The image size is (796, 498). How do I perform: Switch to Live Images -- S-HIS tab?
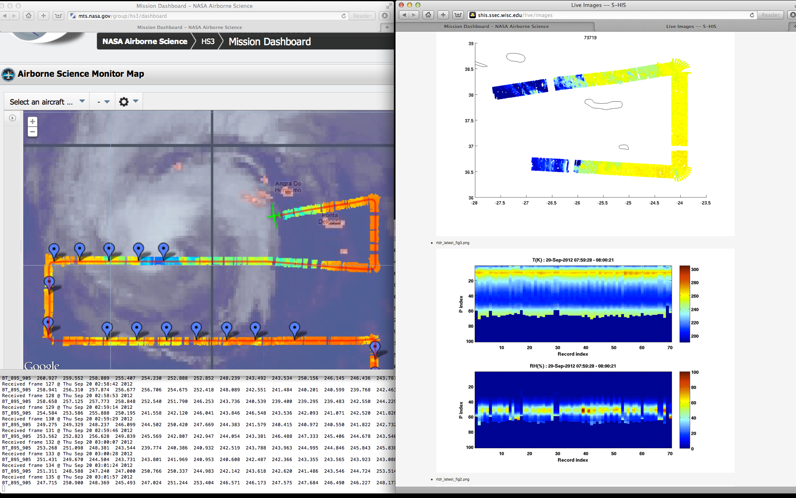(691, 27)
